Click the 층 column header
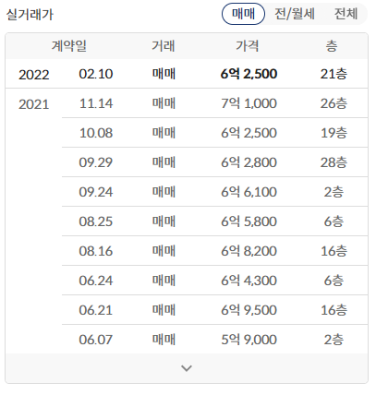 (332, 46)
